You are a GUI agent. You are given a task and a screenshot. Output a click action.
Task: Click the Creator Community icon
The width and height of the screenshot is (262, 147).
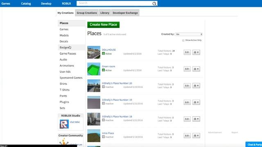[64, 142]
